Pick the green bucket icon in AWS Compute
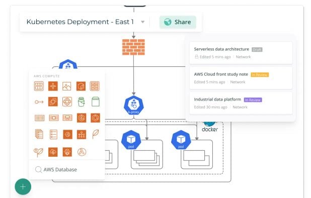 click(x=82, y=102)
